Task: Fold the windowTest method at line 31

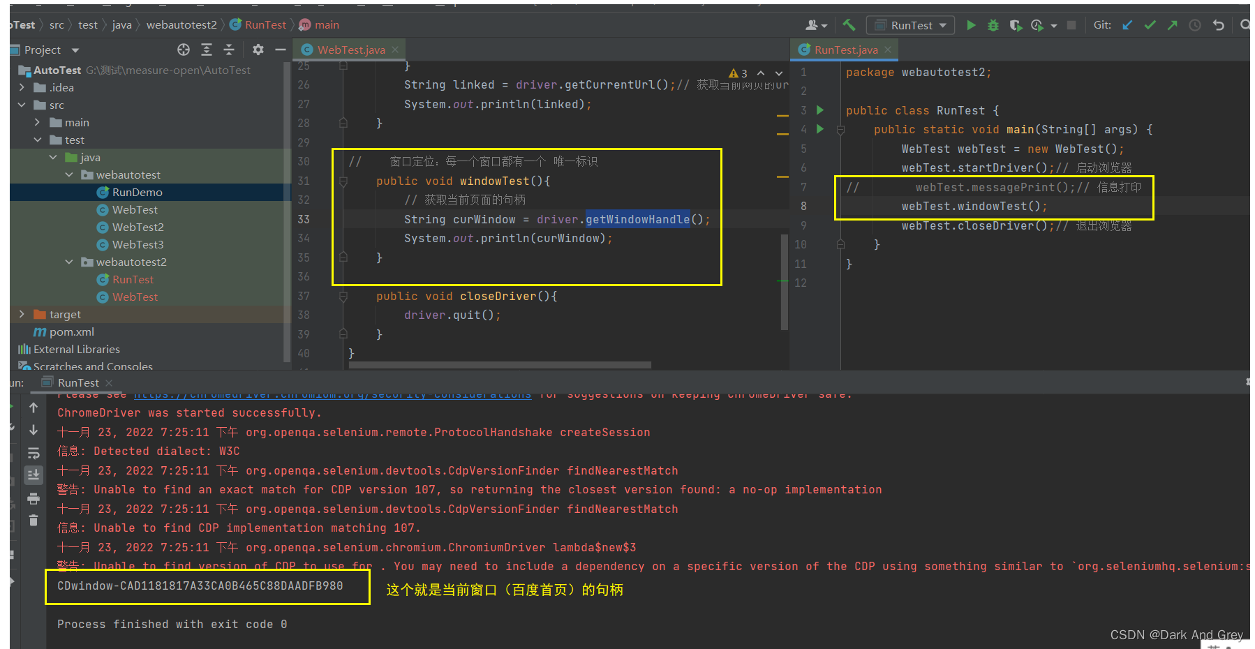Action: coord(343,181)
